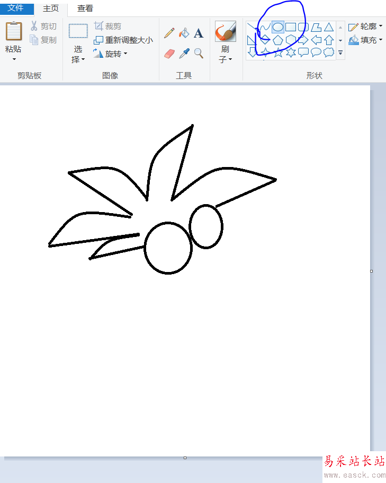This screenshot has width=386, height=483.
Task: Switch to the View (查看) tab
Action: point(85,8)
